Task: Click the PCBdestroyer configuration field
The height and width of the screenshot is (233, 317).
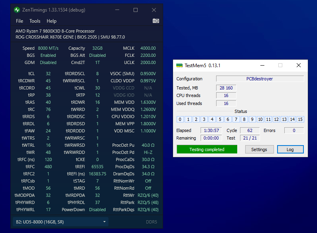Action: point(260,79)
